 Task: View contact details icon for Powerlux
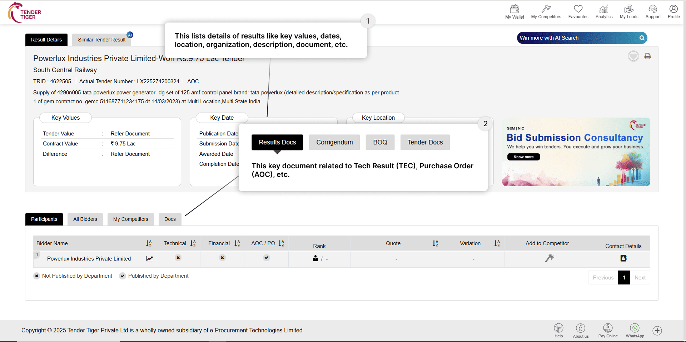point(623,258)
